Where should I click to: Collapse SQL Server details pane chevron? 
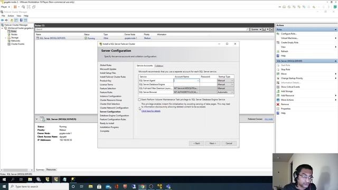(x=36, y=119)
